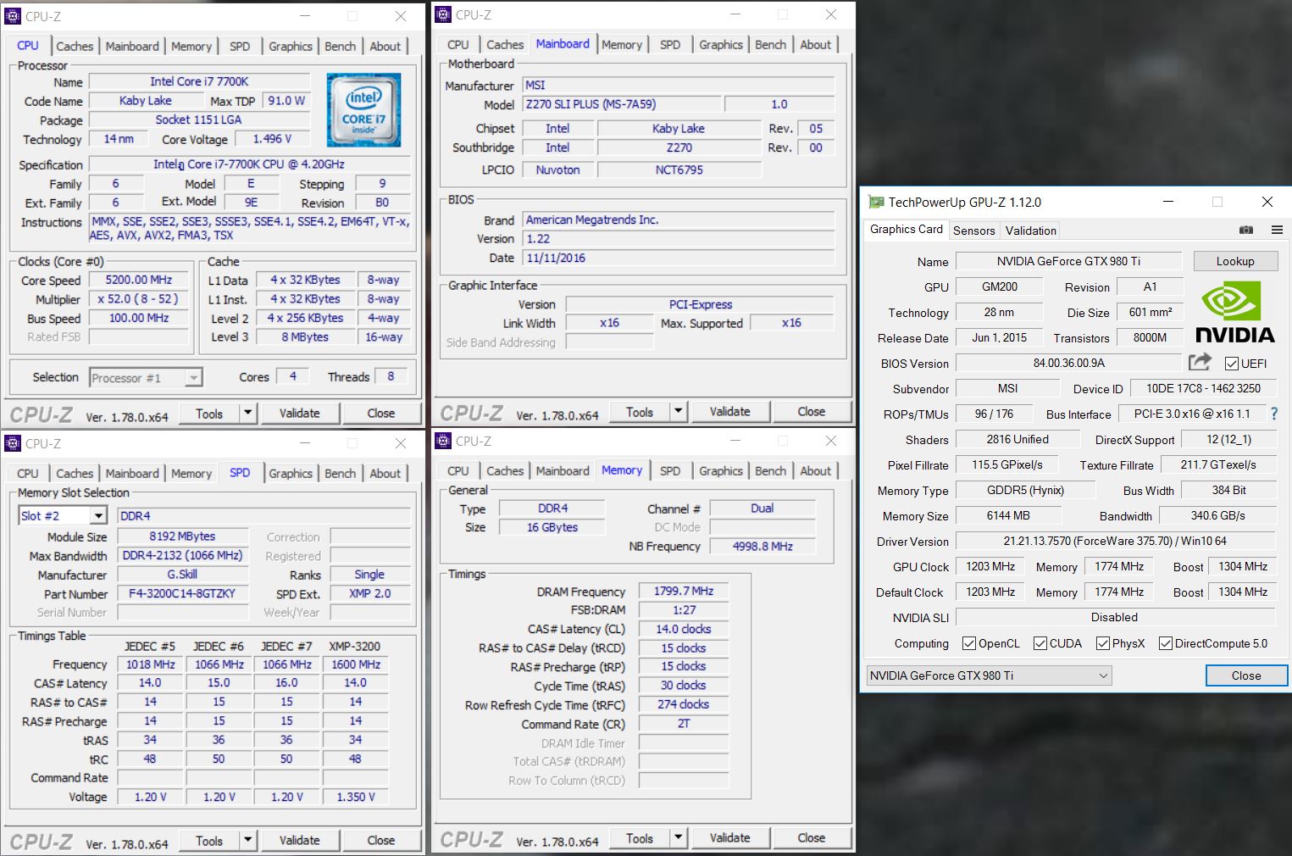Expand the NVIDIA GeForce GTX 980 Ti GPU selector
Screen dimensions: 1292x856
click(x=1102, y=675)
